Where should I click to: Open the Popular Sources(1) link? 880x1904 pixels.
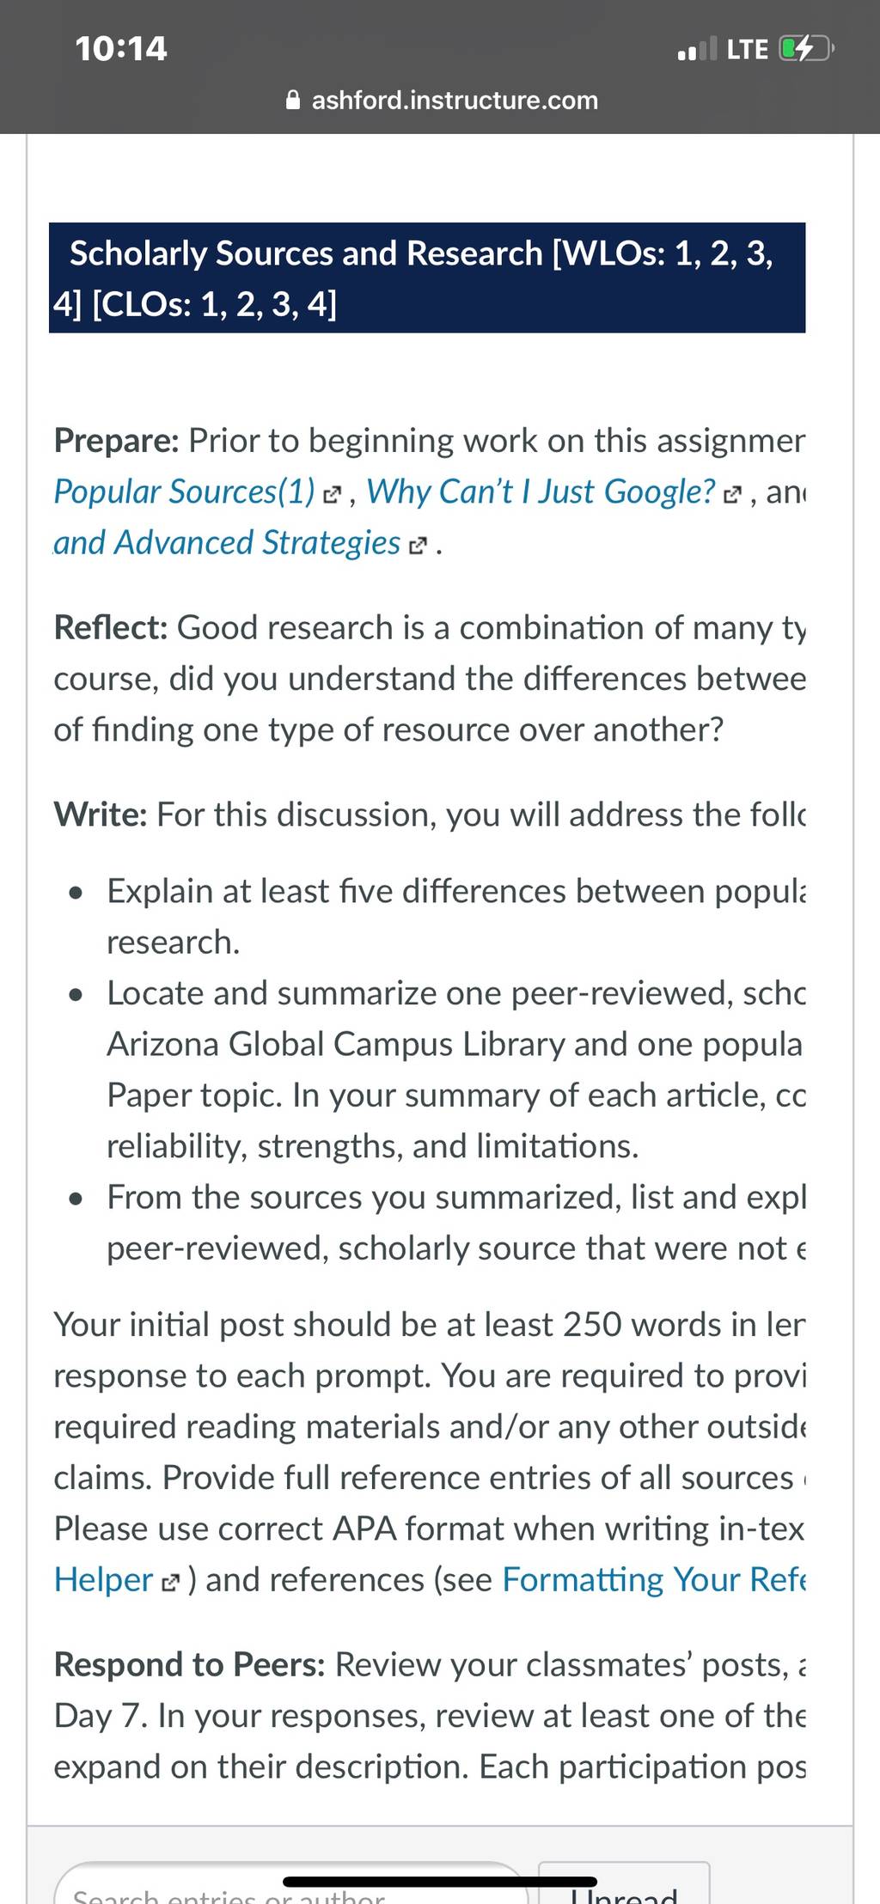coord(185,492)
